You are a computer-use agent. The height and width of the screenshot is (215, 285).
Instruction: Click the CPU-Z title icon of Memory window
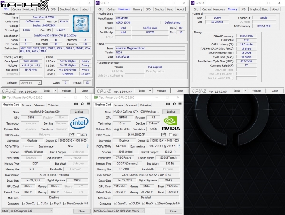click(x=193, y=3)
